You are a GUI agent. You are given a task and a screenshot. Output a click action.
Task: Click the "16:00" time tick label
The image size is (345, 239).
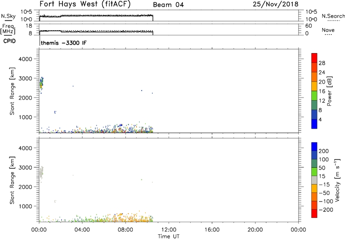tap(212, 230)
